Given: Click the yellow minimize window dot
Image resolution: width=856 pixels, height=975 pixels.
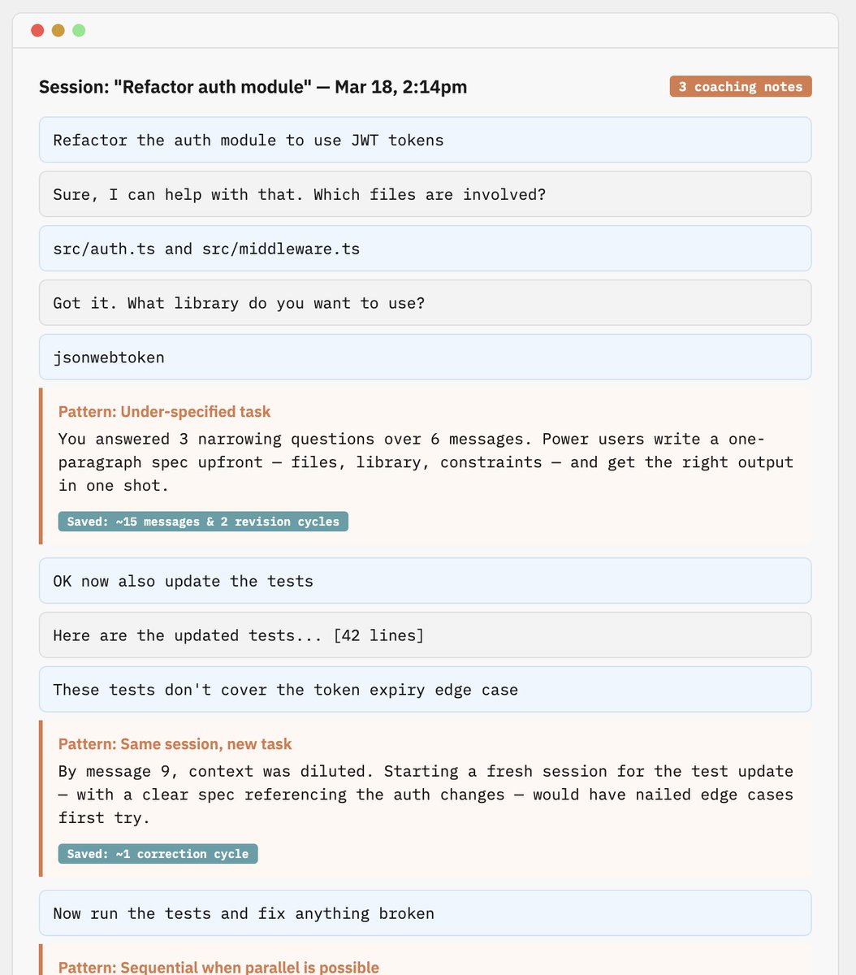Looking at the screenshot, I should click(x=58, y=31).
